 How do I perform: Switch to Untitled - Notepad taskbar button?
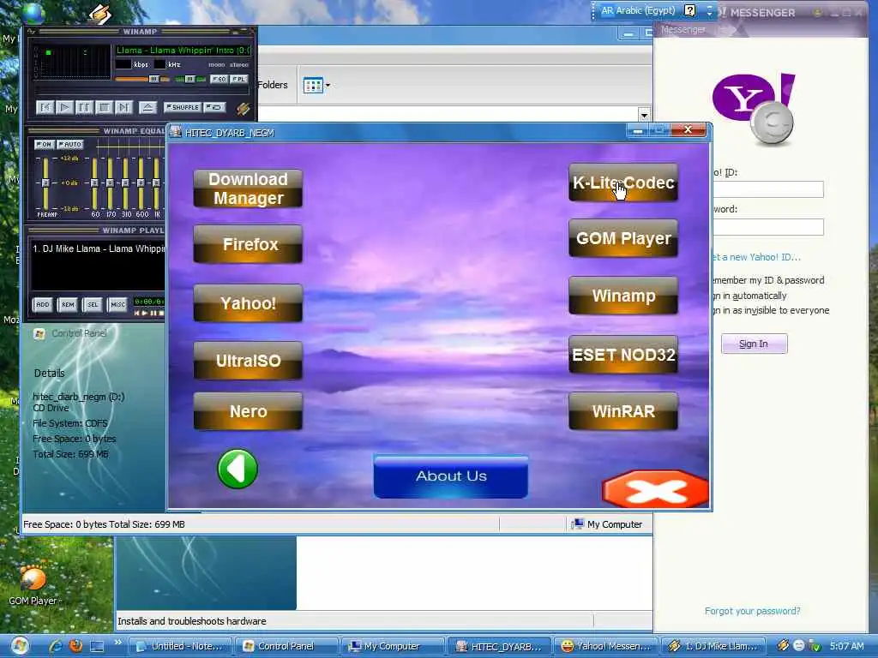(x=181, y=646)
